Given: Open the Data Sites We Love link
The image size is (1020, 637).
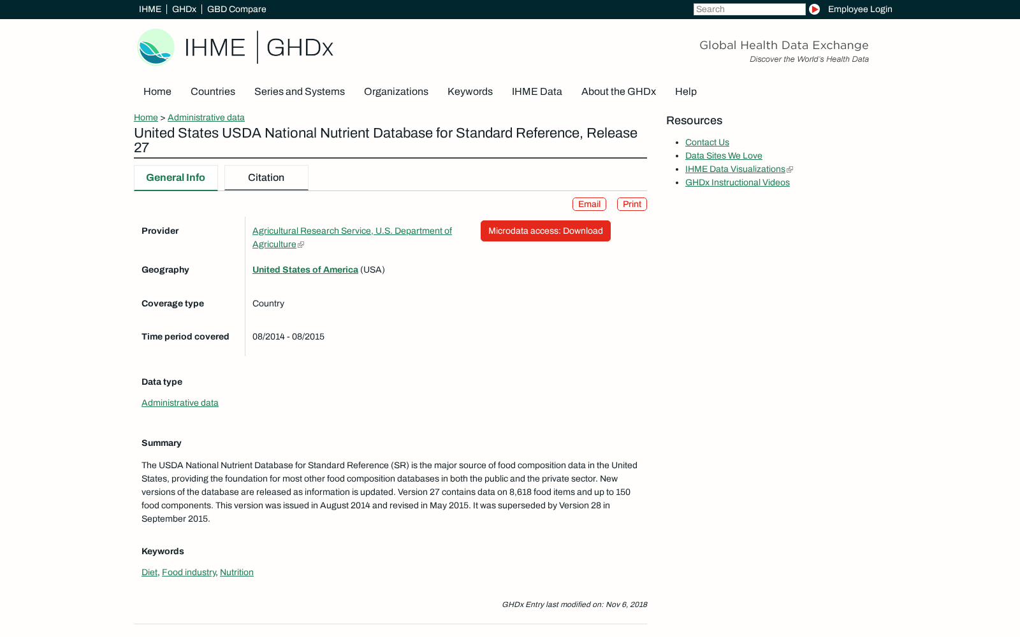Looking at the screenshot, I should click(x=724, y=155).
